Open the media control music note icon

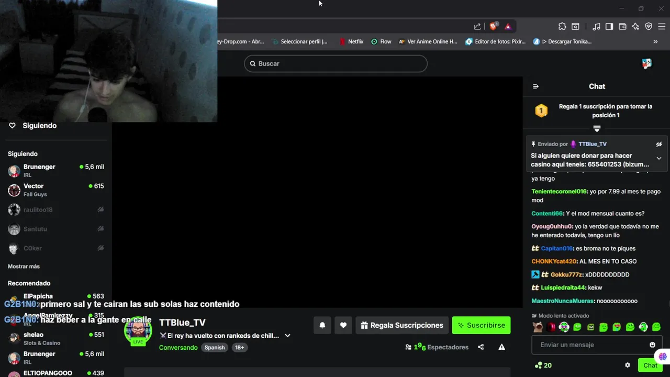click(x=596, y=26)
